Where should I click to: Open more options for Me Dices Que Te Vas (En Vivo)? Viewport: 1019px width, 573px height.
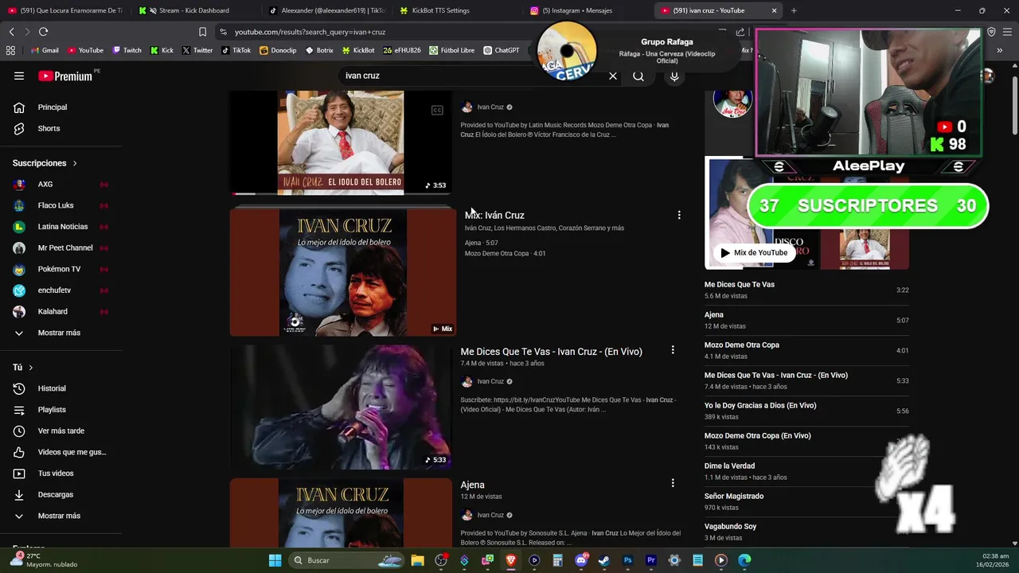coord(673,350)
